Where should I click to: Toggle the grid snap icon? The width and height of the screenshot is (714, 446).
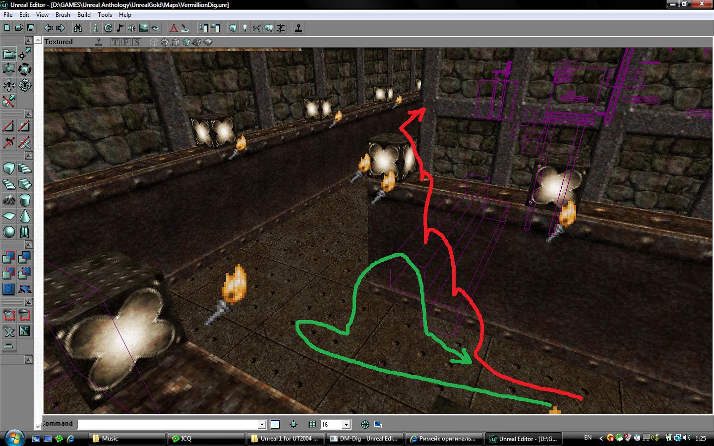312,424
